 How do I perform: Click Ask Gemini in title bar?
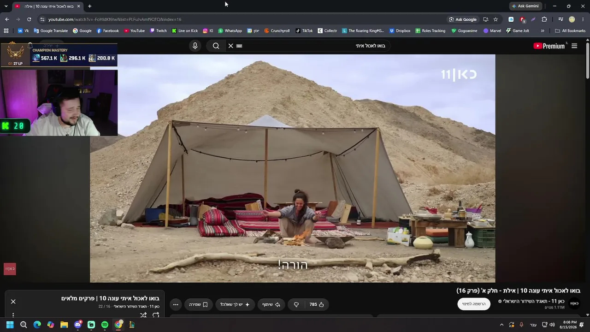pos(525,6)
